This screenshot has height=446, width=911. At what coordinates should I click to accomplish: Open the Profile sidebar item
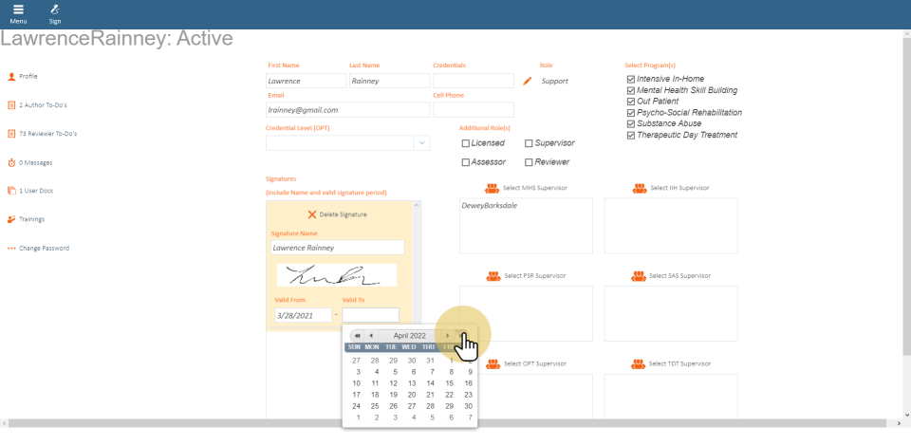(x=28, y=76)
